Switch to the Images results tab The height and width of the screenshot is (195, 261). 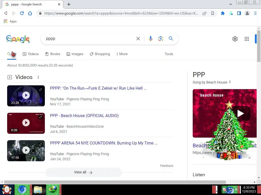tap(75, 54)
